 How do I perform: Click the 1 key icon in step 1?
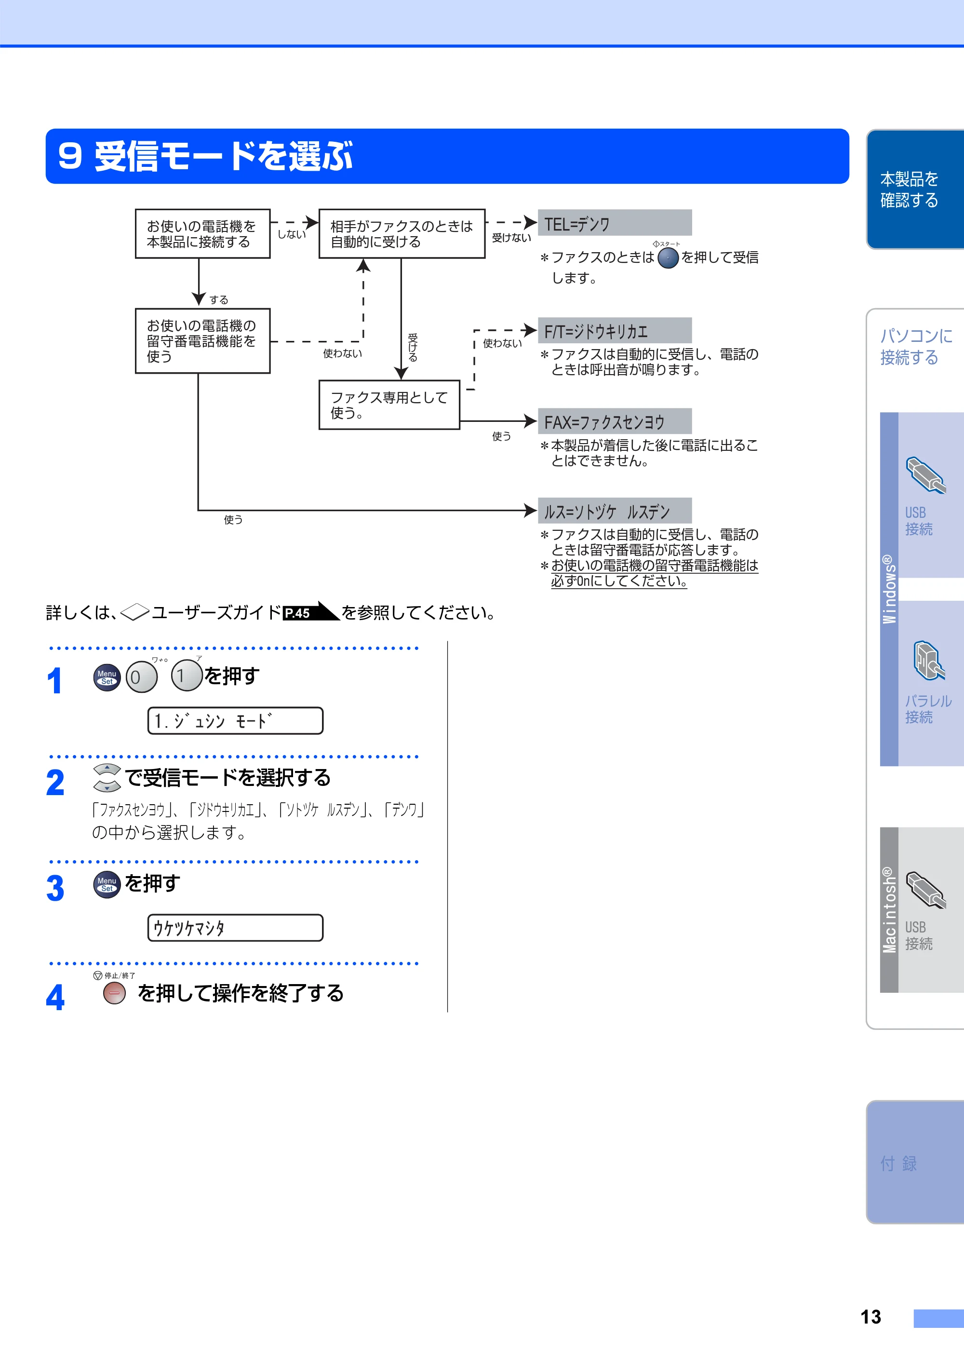pyautogui.click(x=187, y=676)
